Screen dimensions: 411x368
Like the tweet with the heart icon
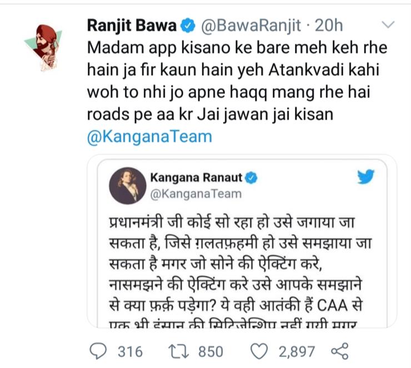point(259,351)
